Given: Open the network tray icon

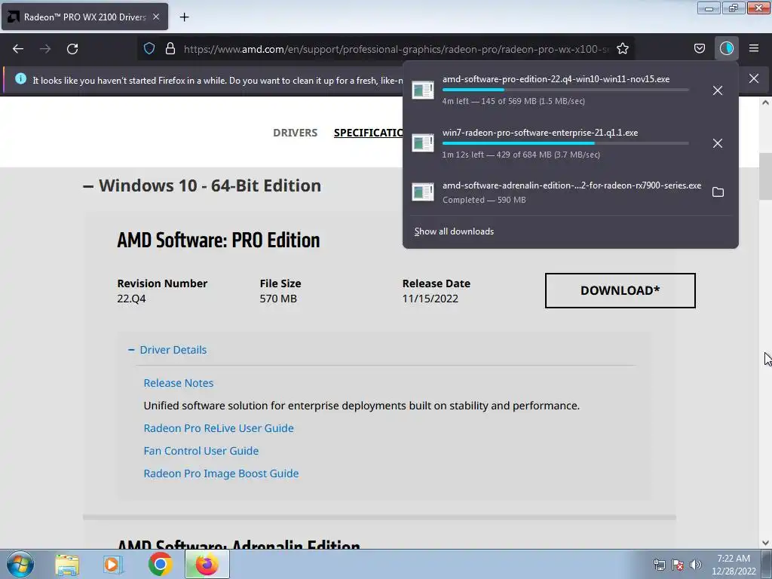Looking at the screenshot, I should 659,565.
